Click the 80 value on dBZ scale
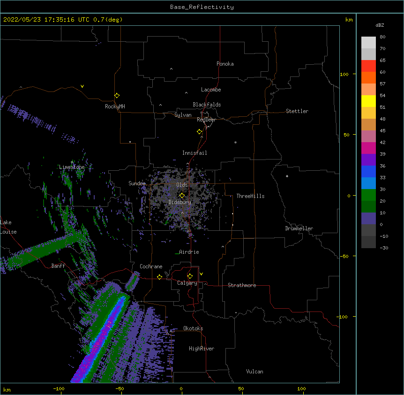The image size is (404, 395). (382, 37)
